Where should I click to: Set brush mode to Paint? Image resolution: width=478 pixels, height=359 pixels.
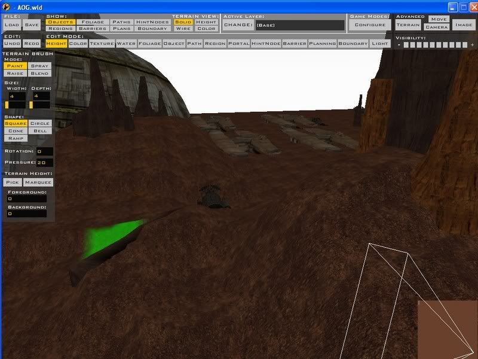[x=16, y=66]
